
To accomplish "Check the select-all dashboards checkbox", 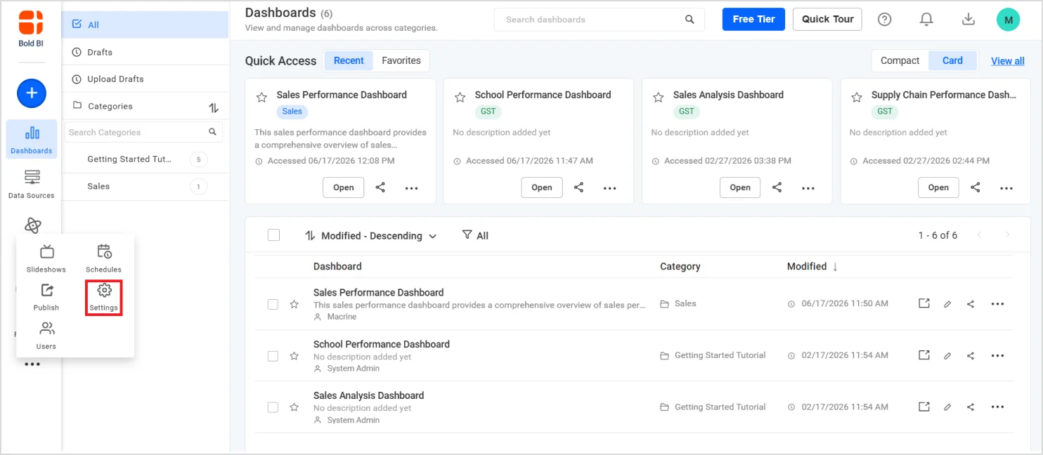I will 273,235.
